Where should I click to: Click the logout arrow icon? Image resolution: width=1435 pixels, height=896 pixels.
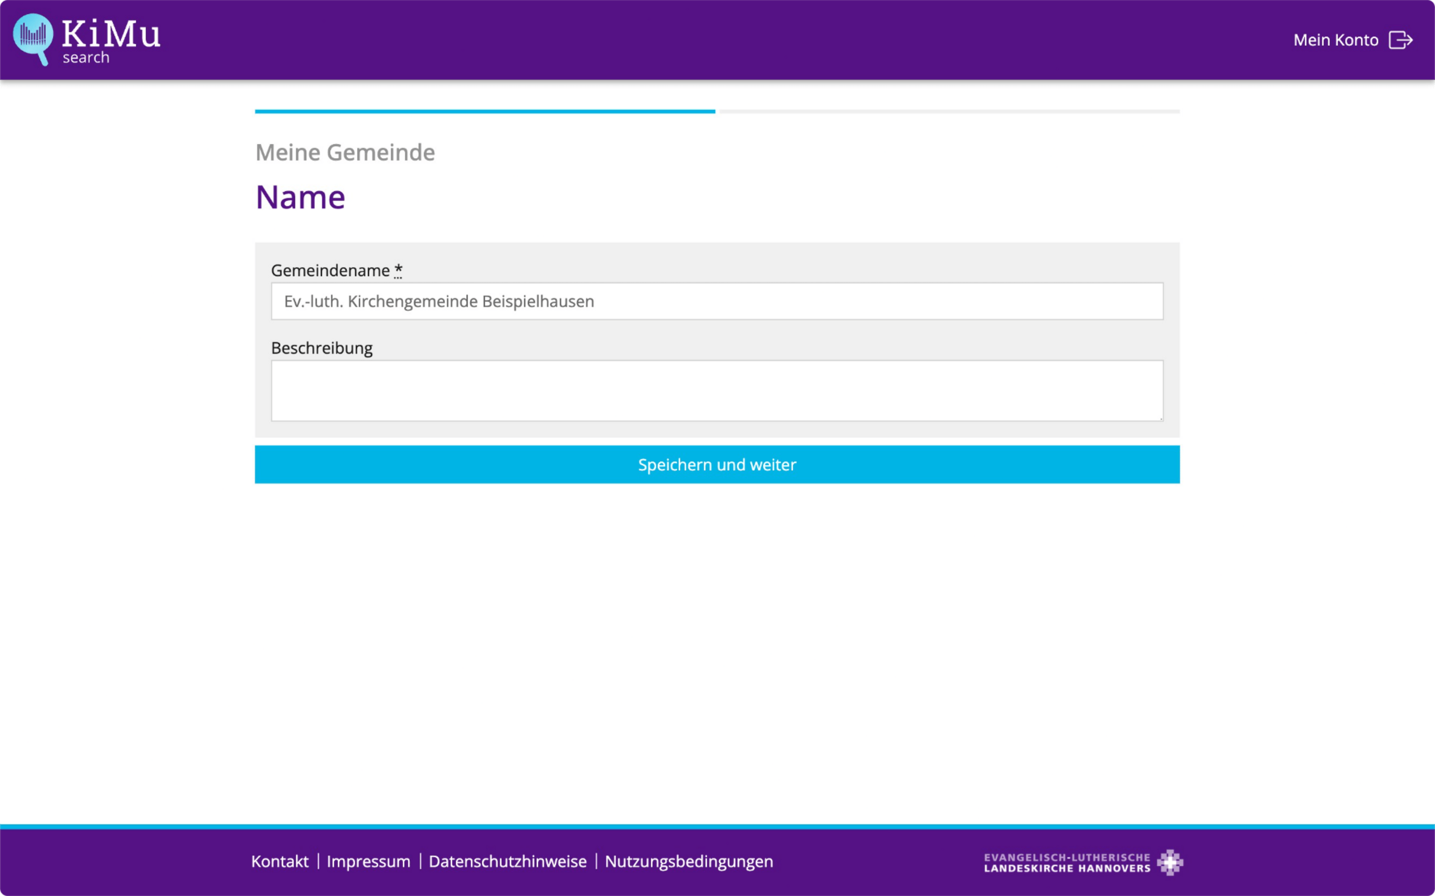click(x=1400, y=40)
